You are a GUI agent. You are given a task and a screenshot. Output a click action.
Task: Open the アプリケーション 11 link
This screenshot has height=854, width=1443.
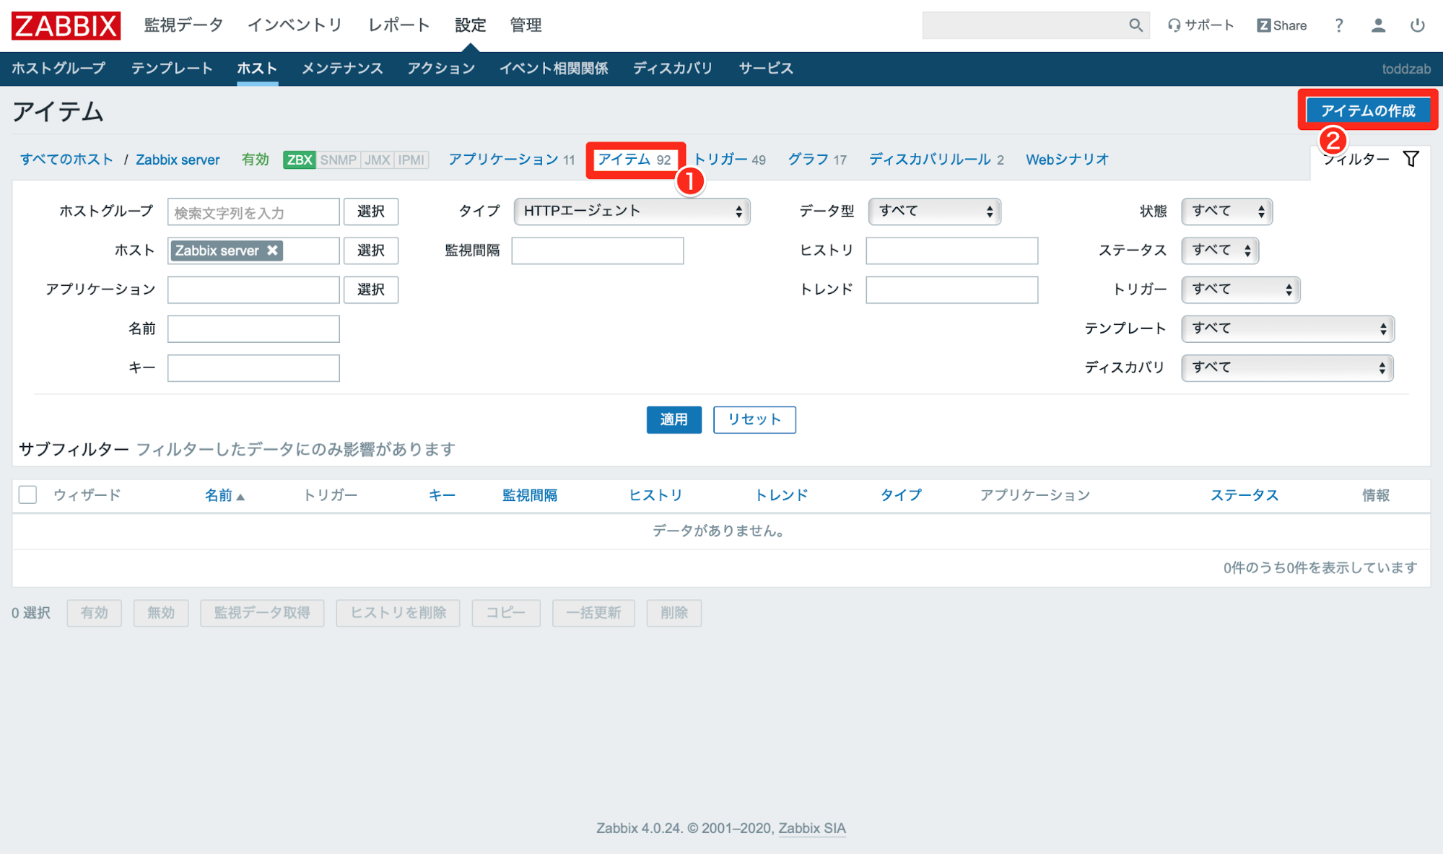coord(511,160)
